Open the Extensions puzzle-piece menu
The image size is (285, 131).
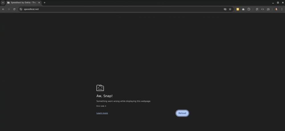249,9
